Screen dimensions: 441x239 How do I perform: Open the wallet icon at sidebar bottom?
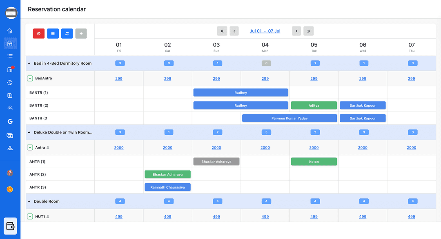pyautogui.click(x=10, y=226)
